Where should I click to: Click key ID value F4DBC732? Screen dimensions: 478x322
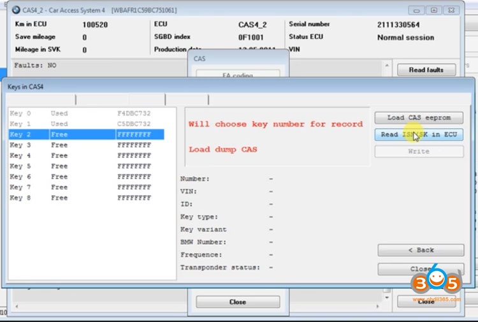tap(134, 113)
